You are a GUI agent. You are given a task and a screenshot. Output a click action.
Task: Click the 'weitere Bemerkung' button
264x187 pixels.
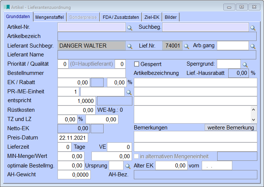coord(230,128)
